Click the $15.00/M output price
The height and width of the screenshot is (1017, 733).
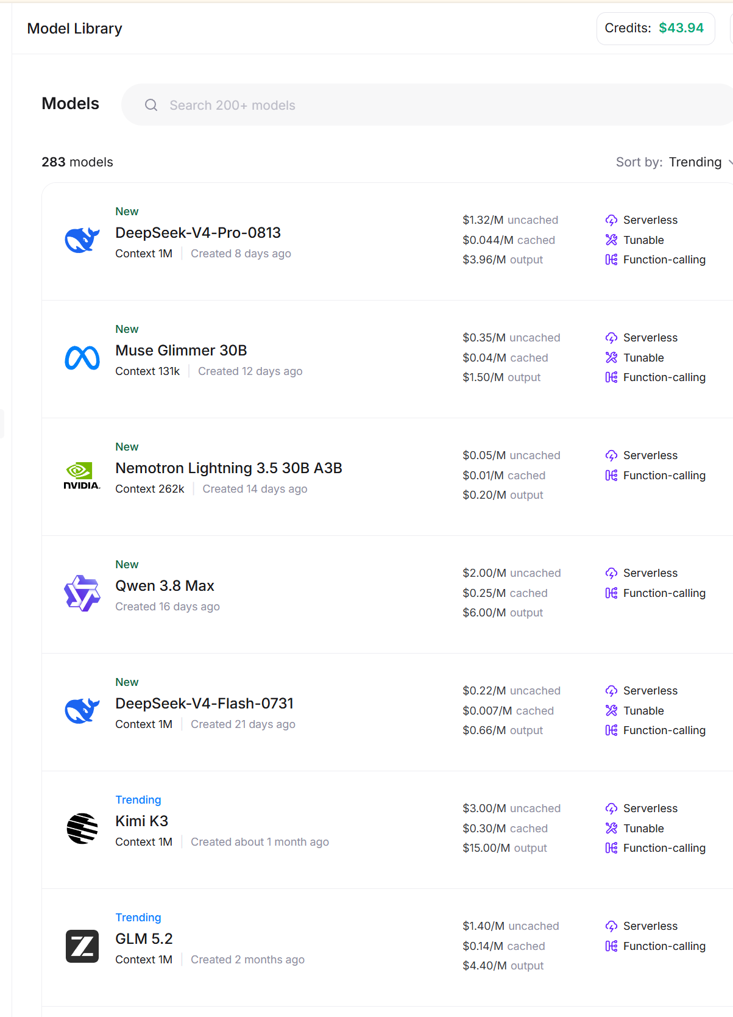click(x=505, y=848)
